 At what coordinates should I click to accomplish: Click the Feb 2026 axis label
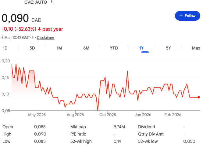click(173, 115)
